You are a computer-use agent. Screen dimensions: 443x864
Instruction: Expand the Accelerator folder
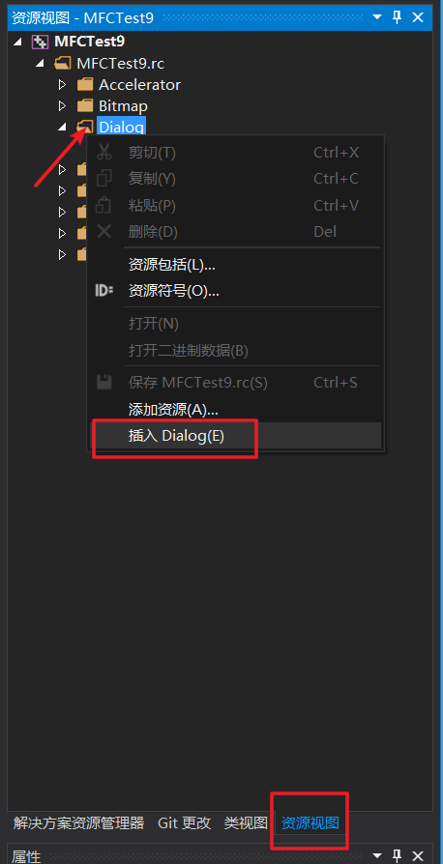[62, 85]
